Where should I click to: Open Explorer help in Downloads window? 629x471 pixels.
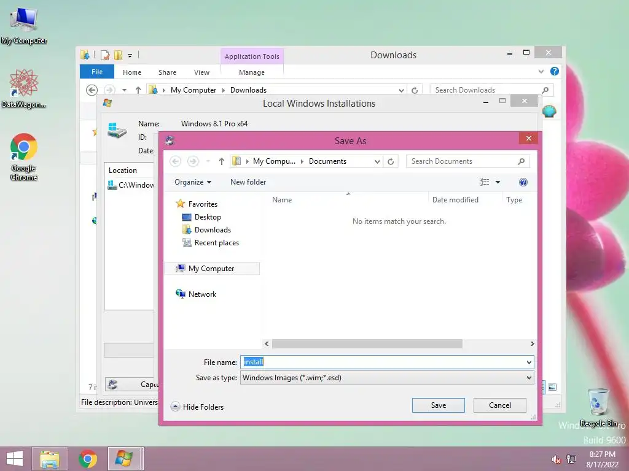click(555, 71)
